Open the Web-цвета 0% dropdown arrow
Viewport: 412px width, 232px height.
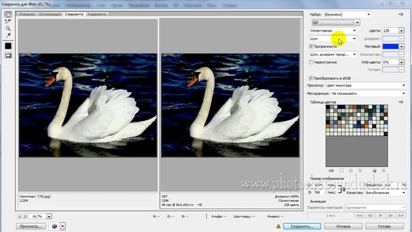point(401,63)
